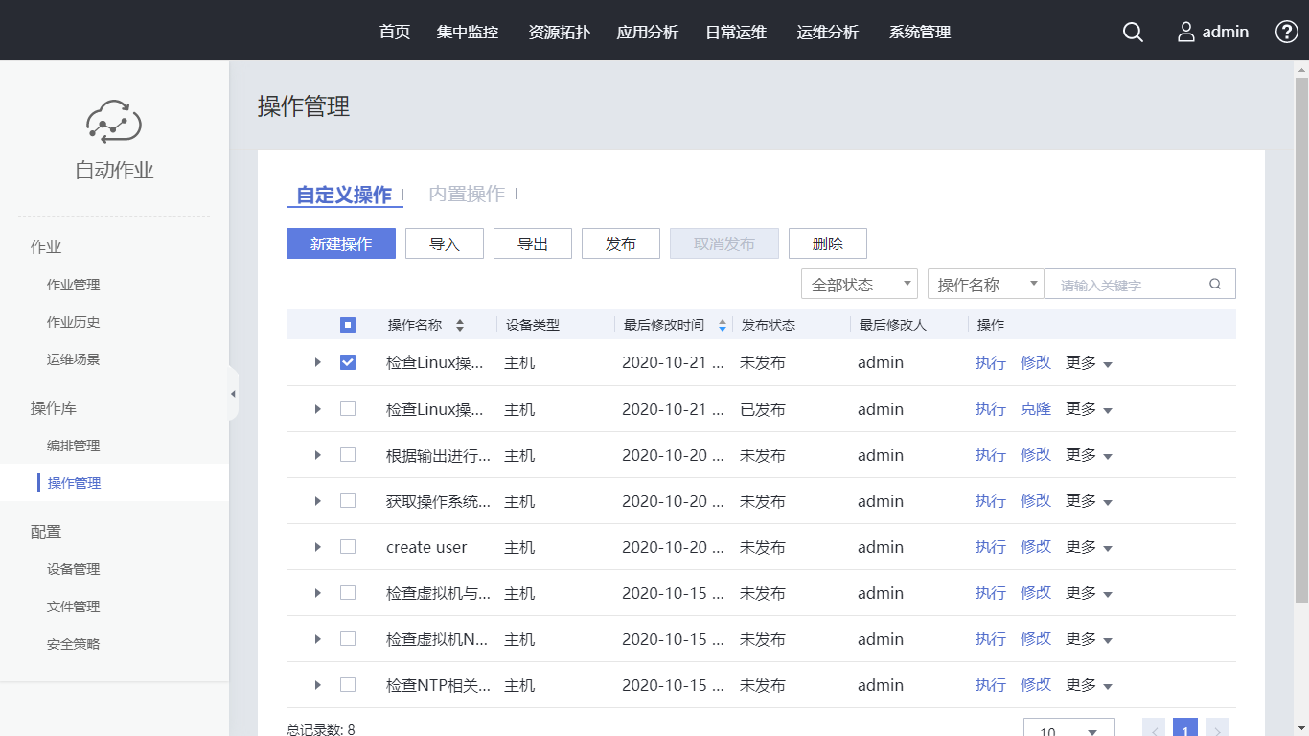The width and height of the screenshot is (1309, 736).
Task: Sort by 操作名称 column sort icon
Action: click(x=460, y=325)
